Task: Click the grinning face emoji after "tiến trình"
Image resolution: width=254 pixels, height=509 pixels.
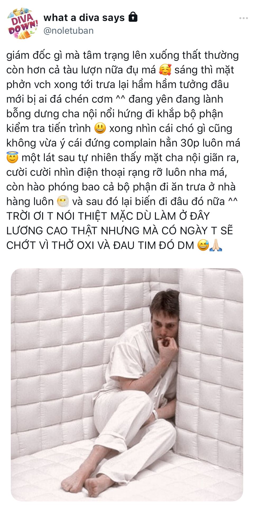Action: [x=100, y=128]
